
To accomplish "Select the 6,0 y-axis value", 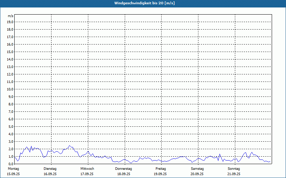I will [11, 119].
